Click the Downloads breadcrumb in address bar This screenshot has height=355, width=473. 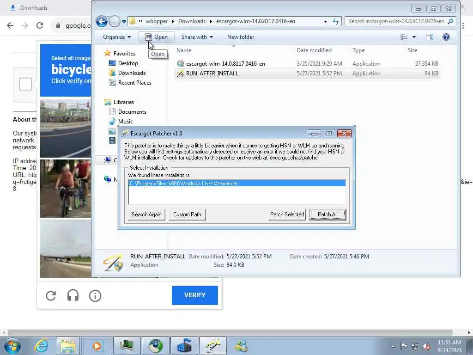(x=192, y=21)
